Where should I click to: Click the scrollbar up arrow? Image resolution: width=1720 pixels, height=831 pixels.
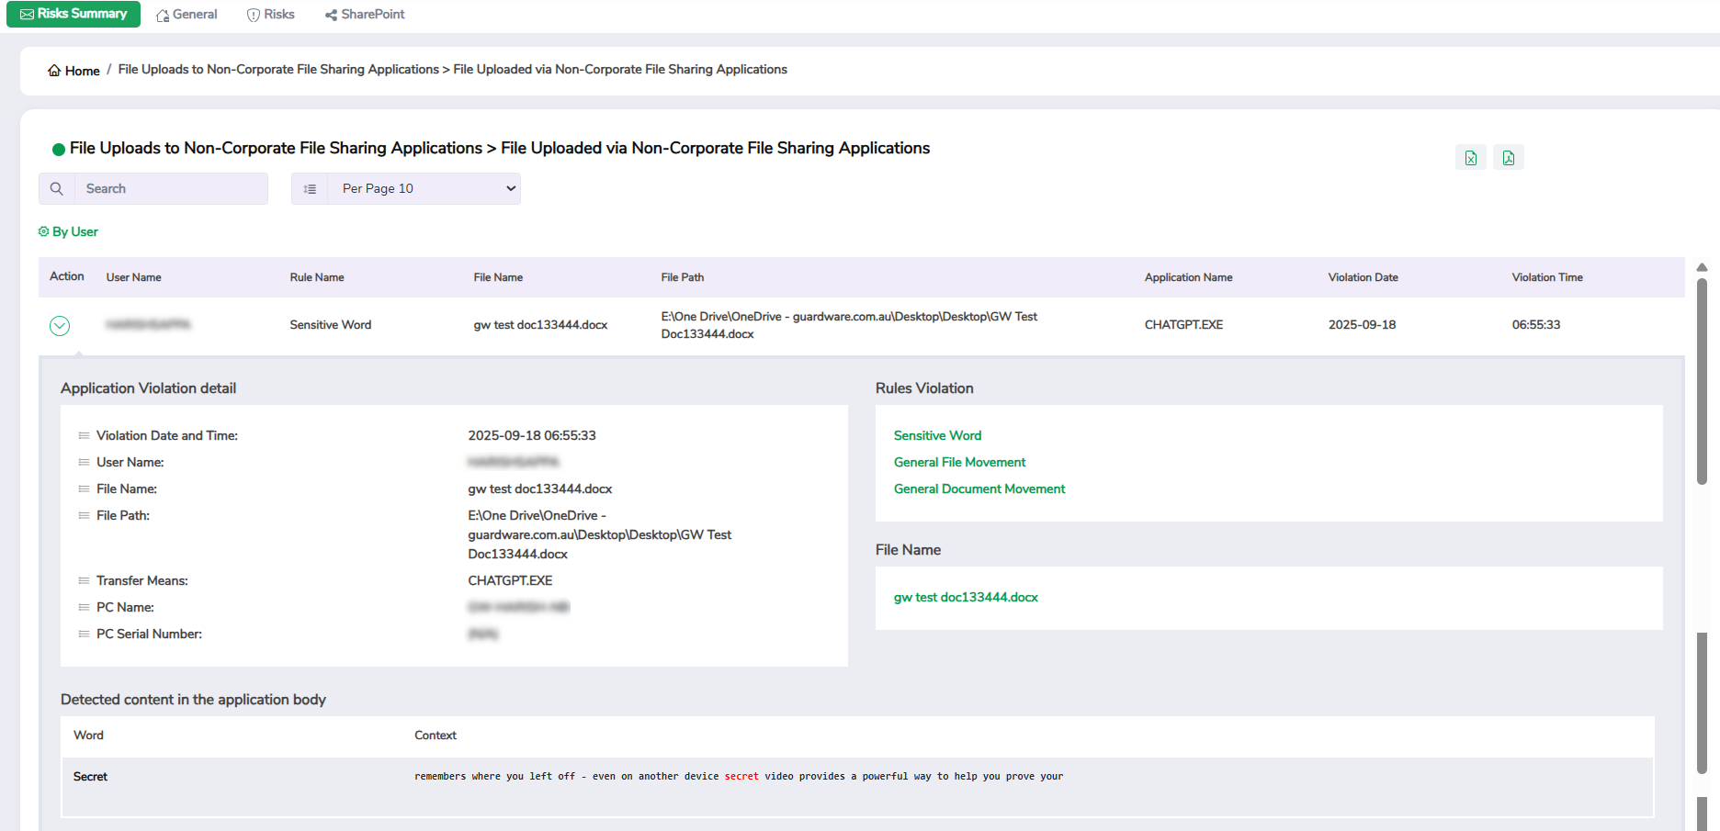click(x=1702, y=267)
